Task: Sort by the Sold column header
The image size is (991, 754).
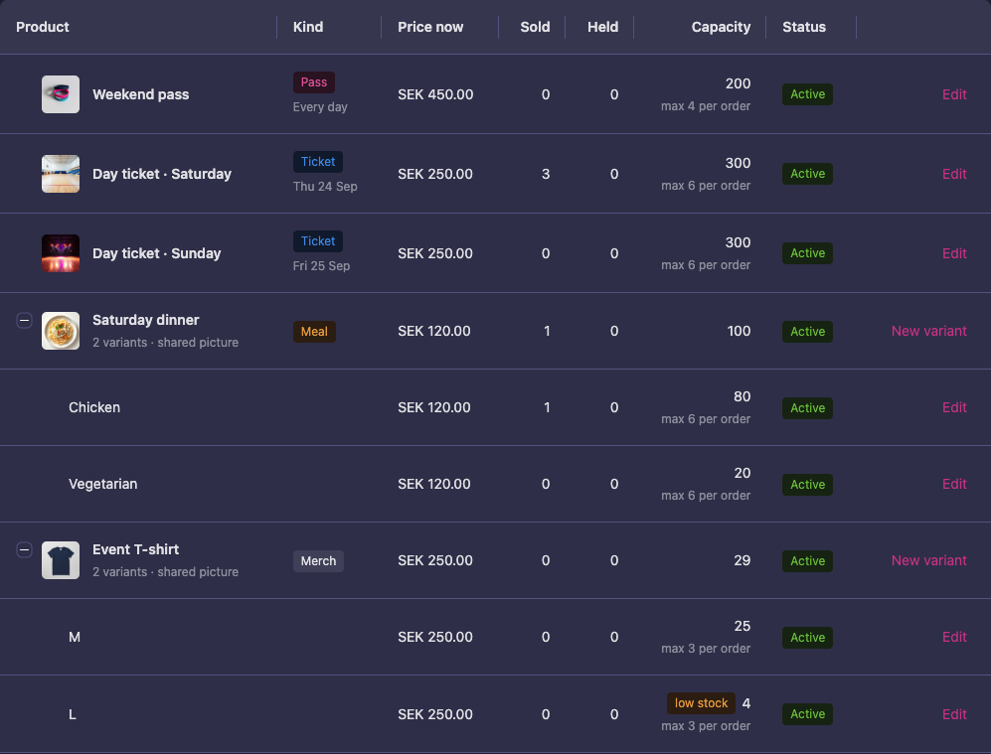Action: tap(535, 27)
